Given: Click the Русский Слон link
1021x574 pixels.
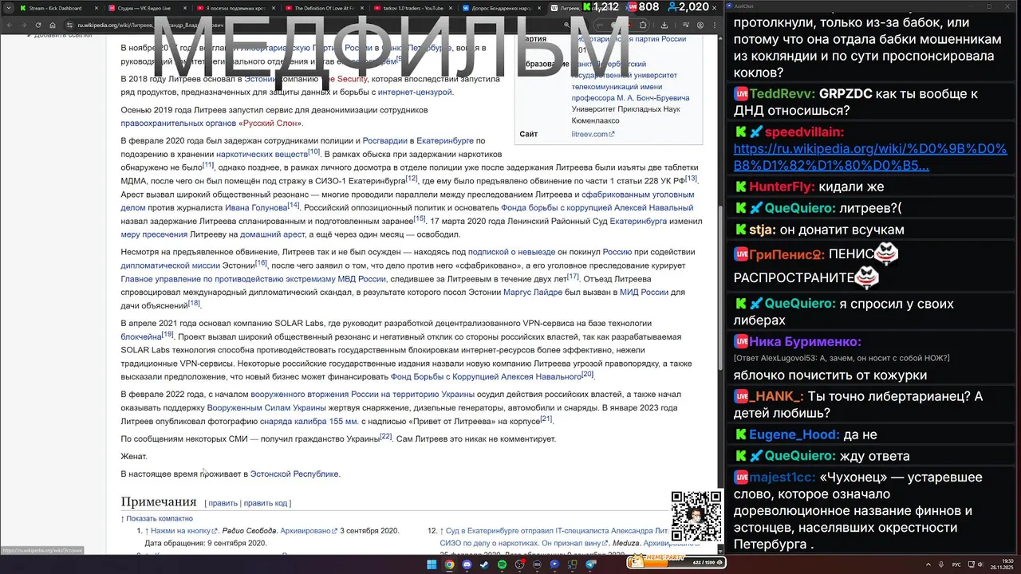Looking at the screenshot, I should coord(270,124).
